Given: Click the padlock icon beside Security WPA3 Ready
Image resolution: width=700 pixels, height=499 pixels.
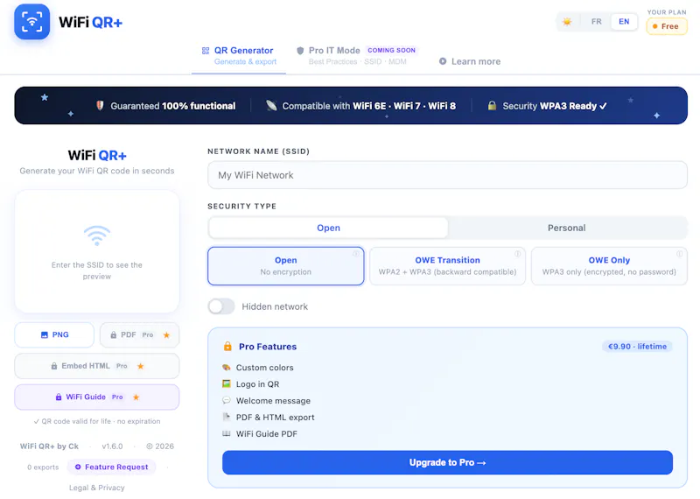Looking at the screenshot, I should pos(492,105).
